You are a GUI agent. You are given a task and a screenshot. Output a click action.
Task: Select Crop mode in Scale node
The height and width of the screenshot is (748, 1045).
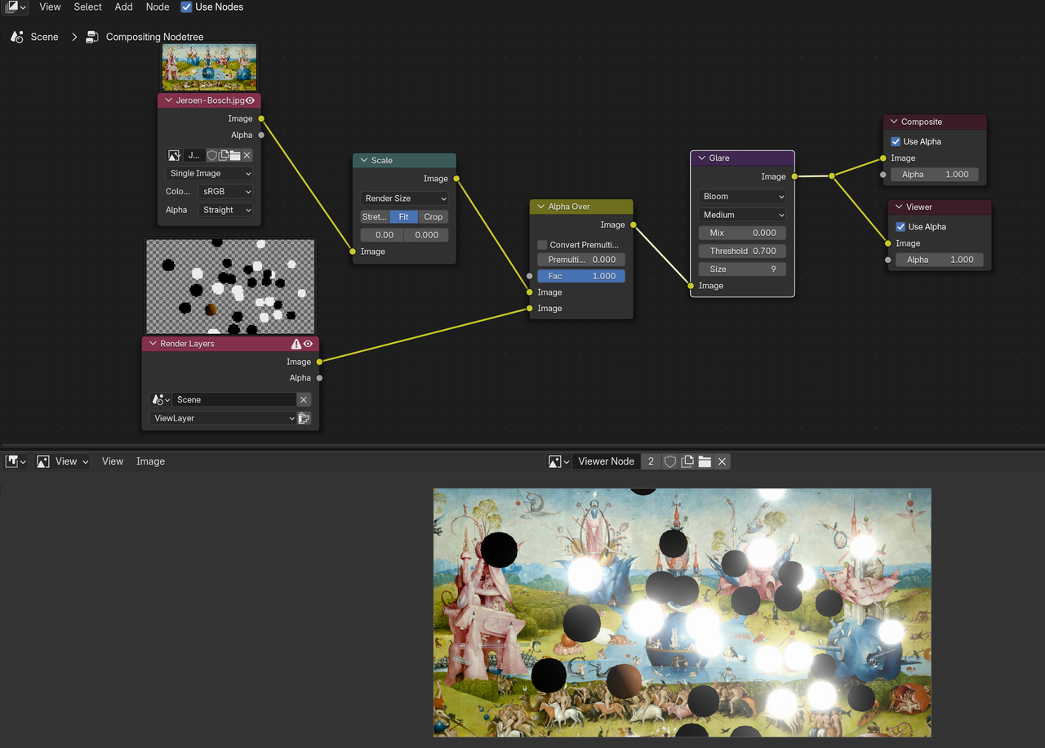(x=434, y=216)
